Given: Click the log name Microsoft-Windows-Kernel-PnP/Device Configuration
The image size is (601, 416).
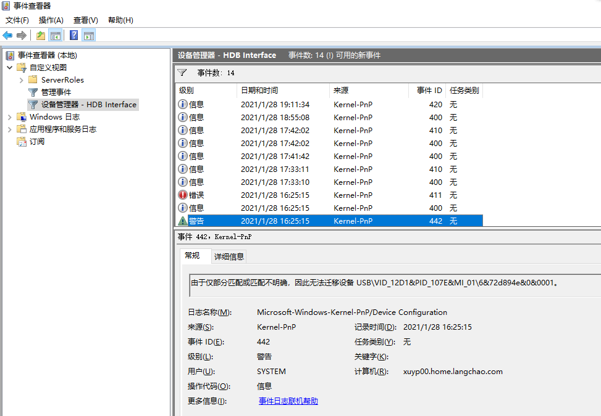Looking at the screenshot, I should click(x=352, y=312).
